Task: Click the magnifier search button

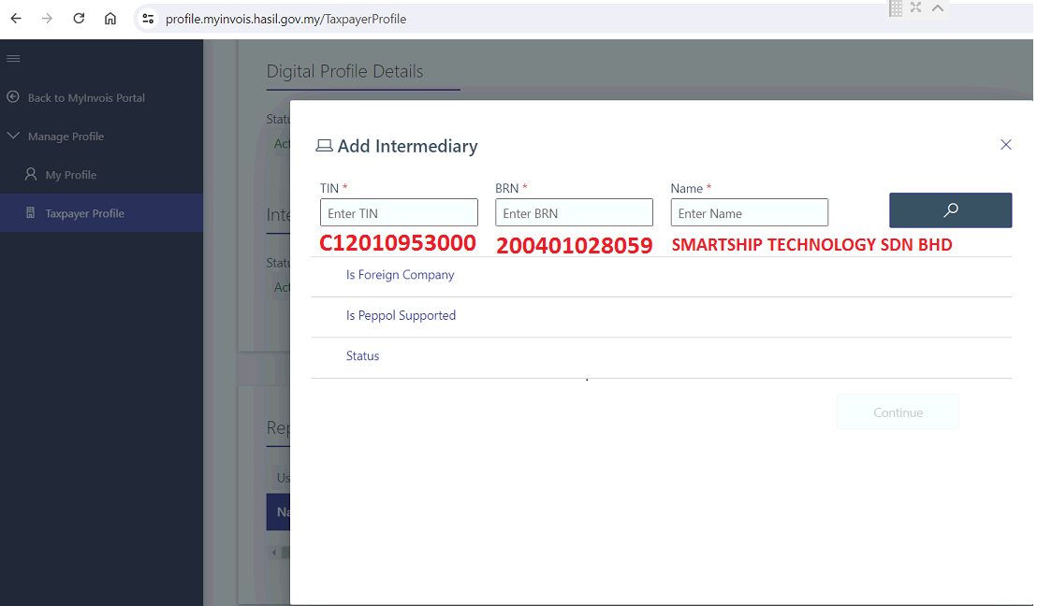Action: pos(950,210)
